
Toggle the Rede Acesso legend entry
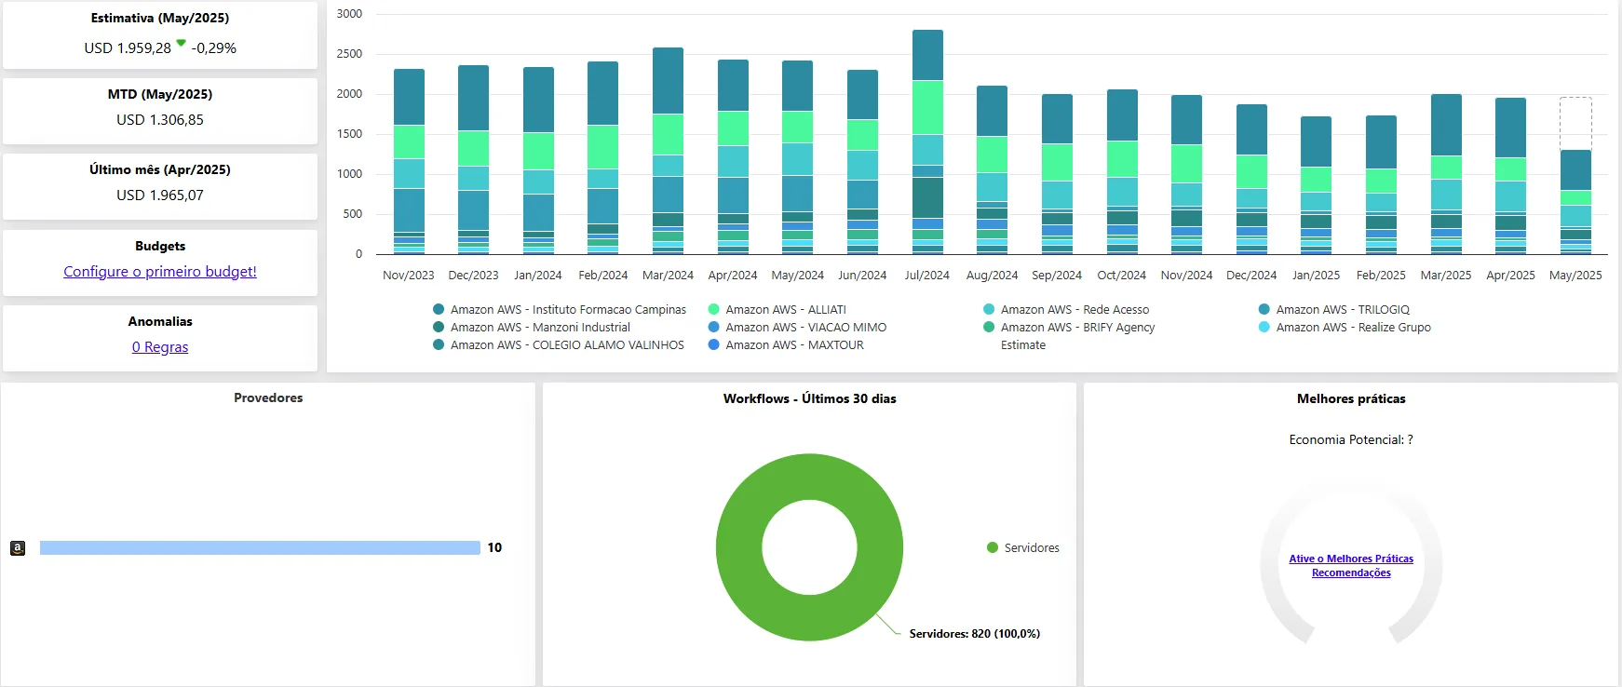click(x=1074, y=309)
